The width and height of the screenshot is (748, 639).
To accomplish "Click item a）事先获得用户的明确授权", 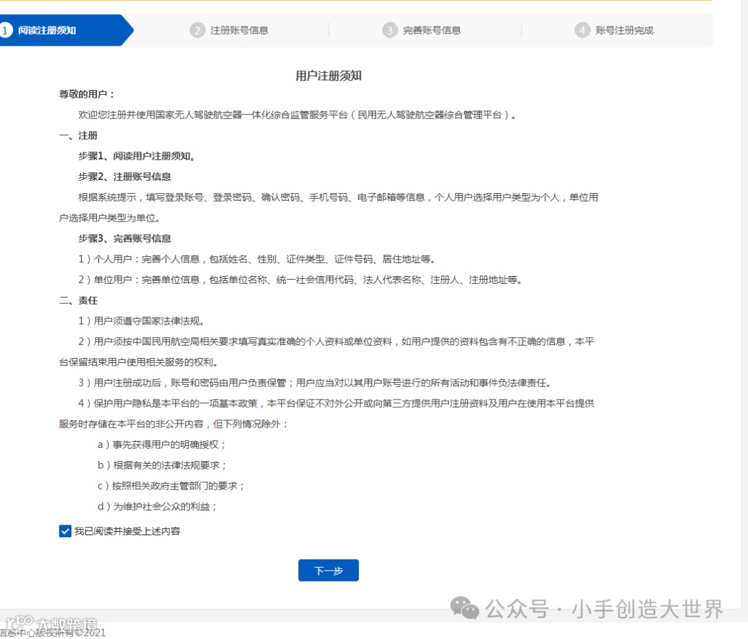I will 161,444.
